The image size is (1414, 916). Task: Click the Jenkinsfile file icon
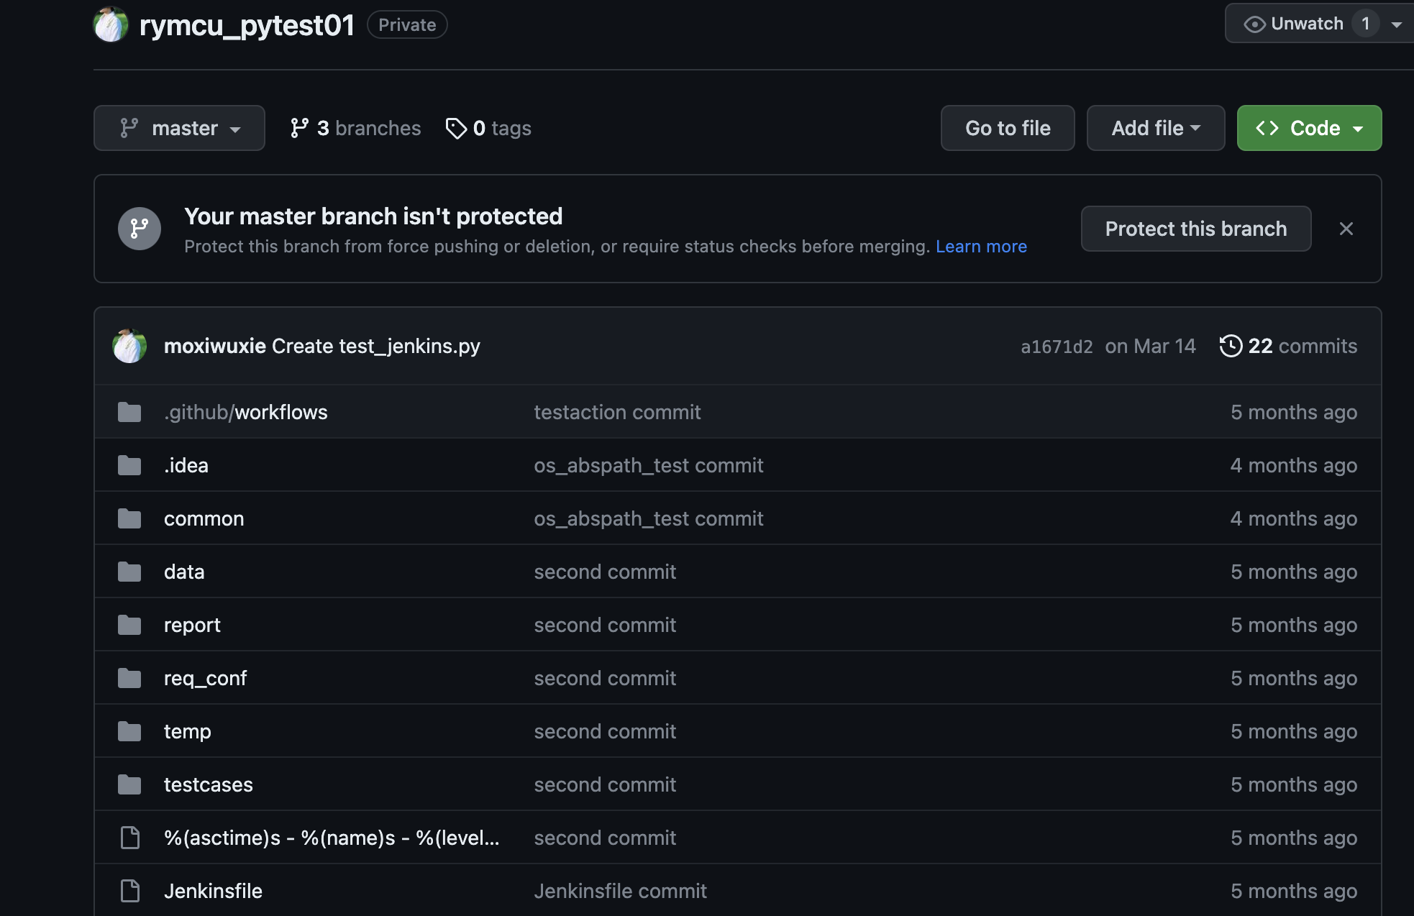pyautogui.click(x=130, y=891)
